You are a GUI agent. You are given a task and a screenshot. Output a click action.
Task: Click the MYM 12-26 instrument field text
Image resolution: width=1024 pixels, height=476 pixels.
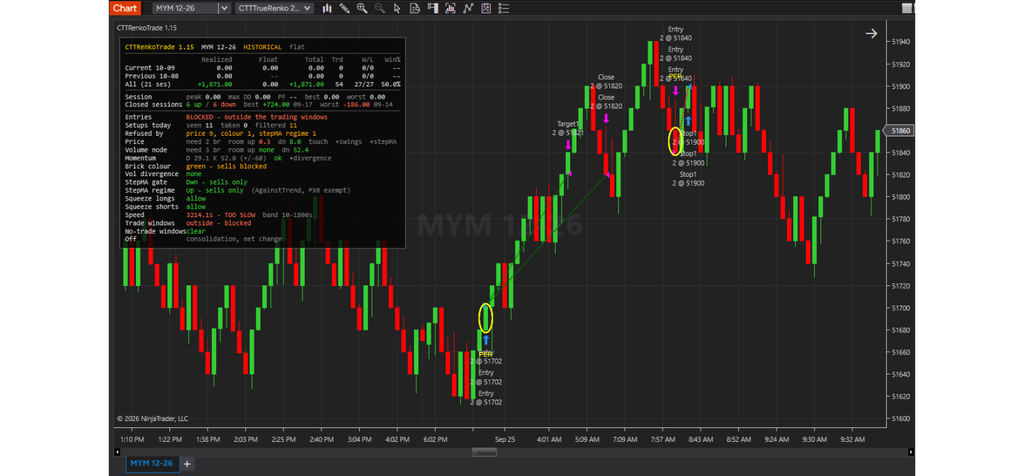[x=175, y=8]
